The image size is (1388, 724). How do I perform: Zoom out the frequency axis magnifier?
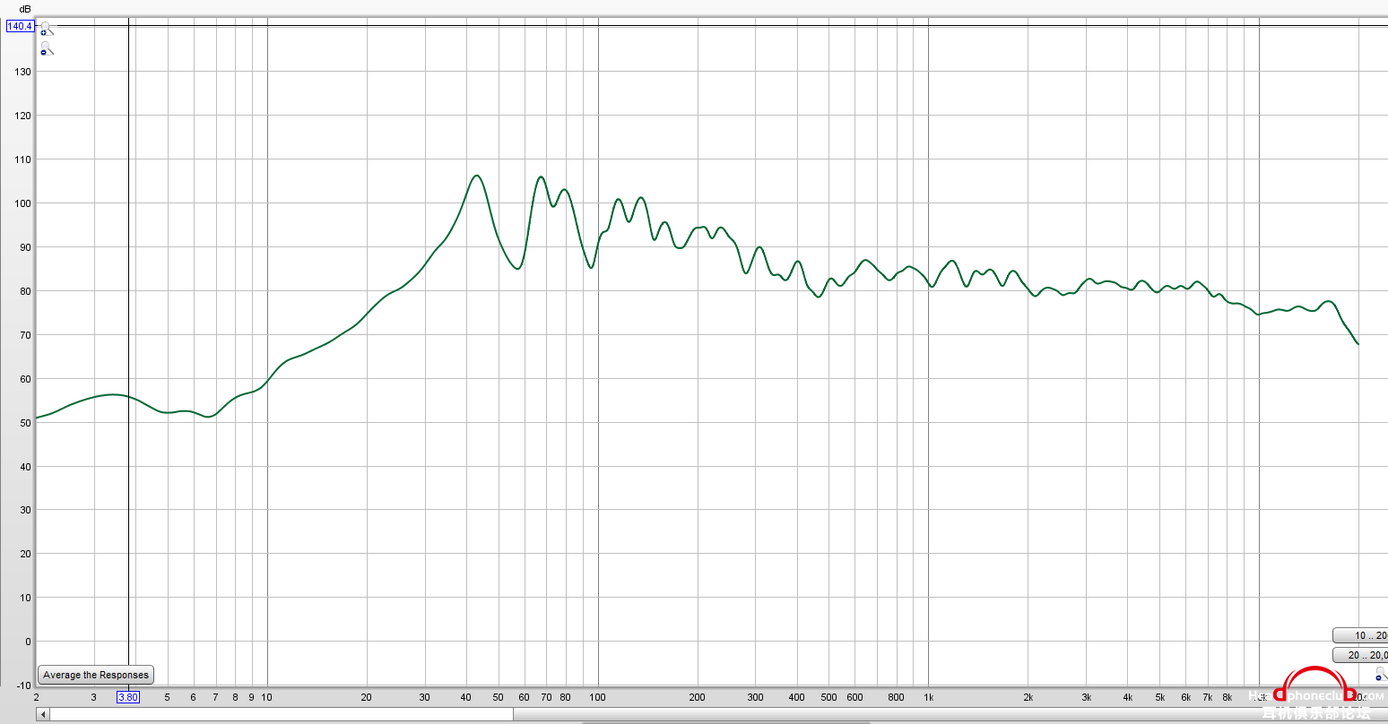coord(1381,673)
